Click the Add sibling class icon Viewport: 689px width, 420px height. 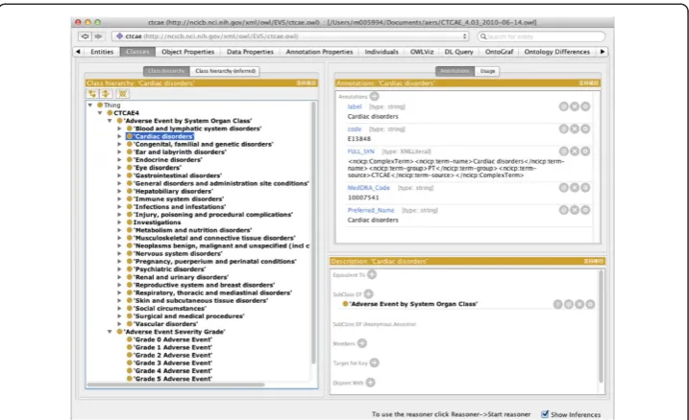(x=106, y=94)
